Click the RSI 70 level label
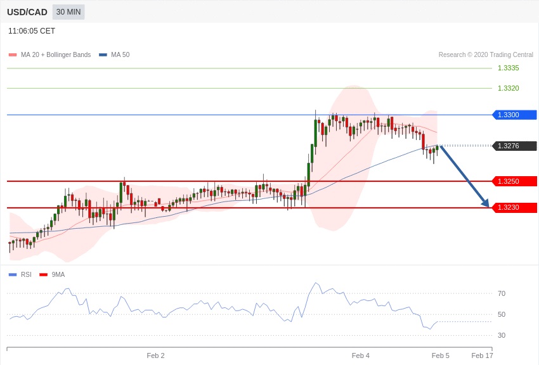The image size is (539, 365). pyautogui.click(x=502, y=293)
